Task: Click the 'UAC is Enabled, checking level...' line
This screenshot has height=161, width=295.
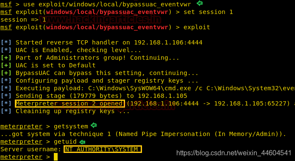Action: click(78, 50)
